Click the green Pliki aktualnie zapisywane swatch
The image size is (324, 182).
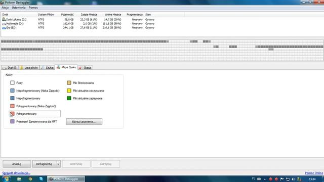pos(69,98)
